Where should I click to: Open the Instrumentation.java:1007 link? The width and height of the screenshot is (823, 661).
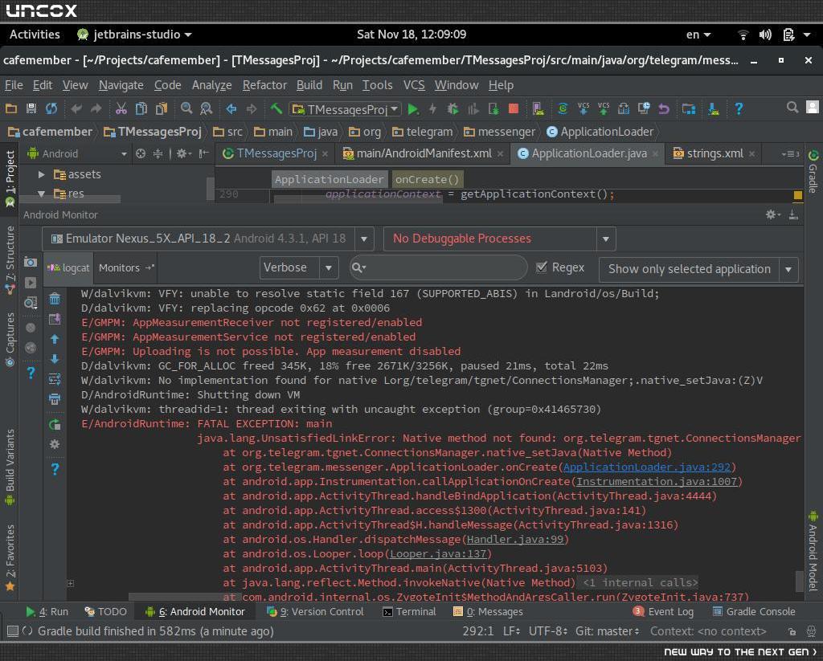tap(657, 482)
